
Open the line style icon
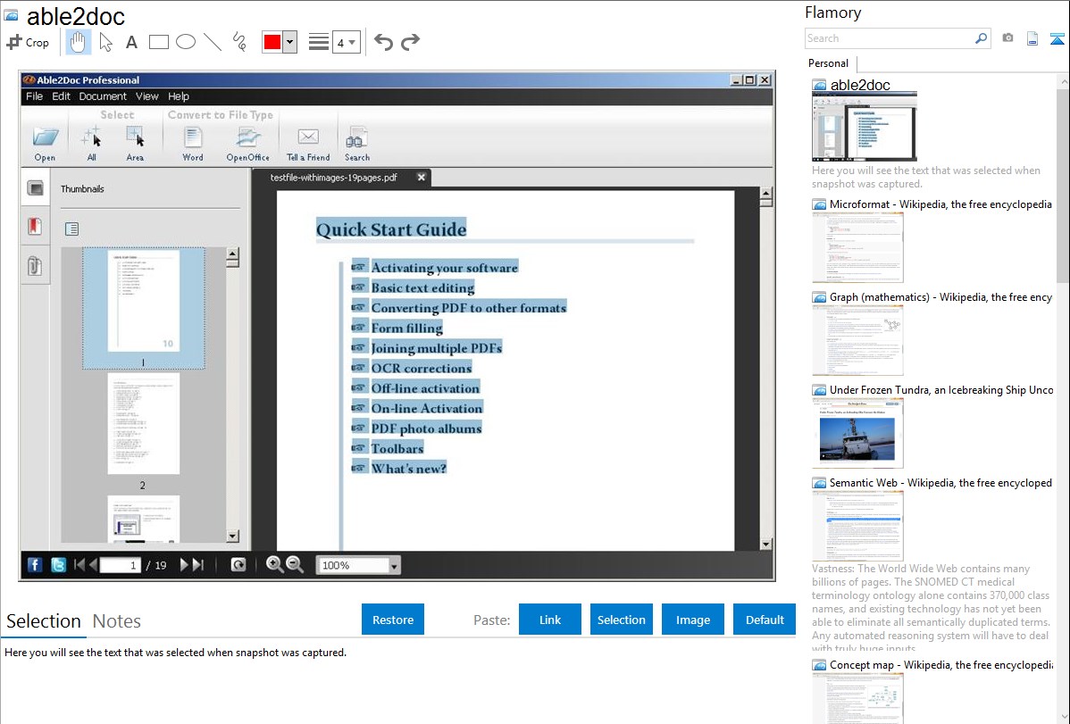[x=319, y=42]
